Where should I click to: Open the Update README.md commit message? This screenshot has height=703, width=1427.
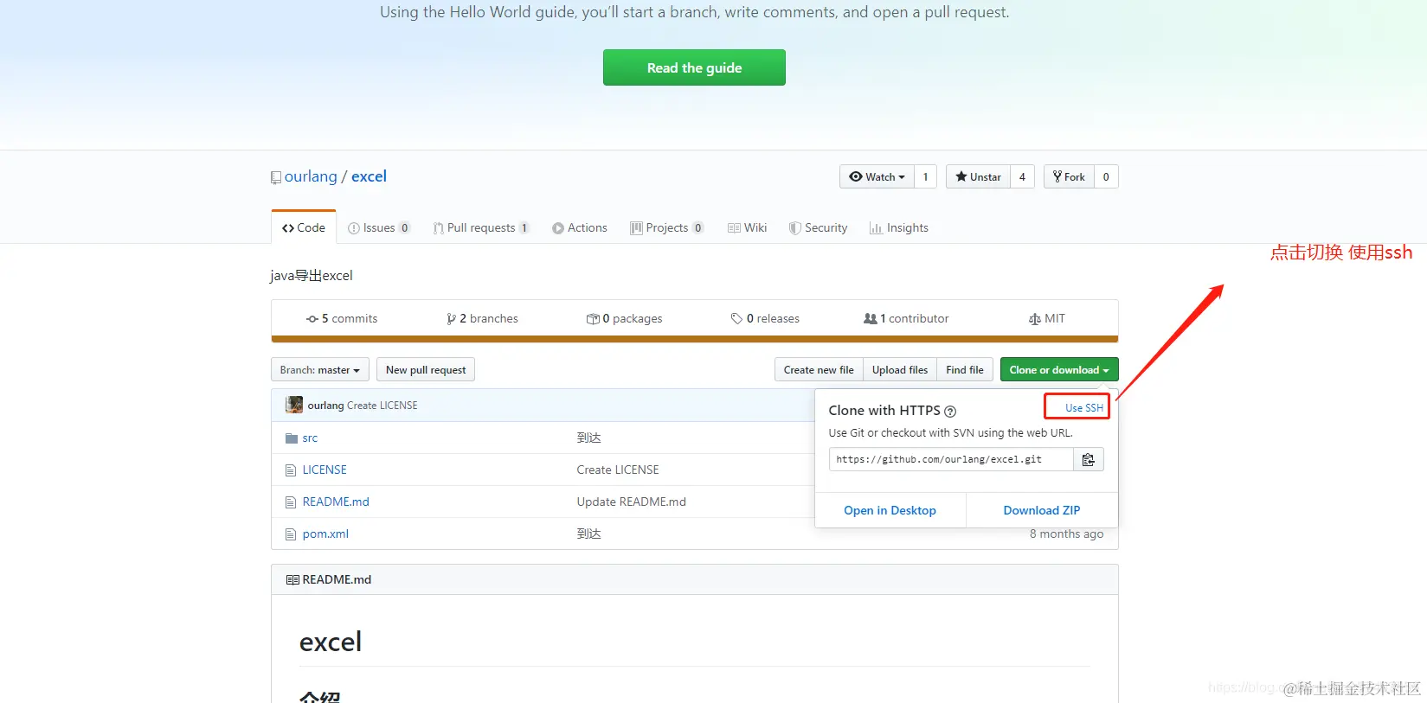631,502
